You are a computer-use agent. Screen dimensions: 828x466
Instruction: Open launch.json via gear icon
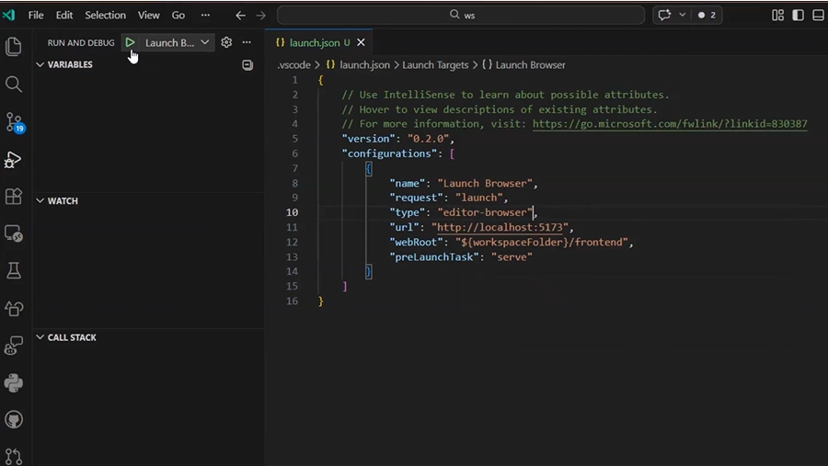(x=226, y=42)
